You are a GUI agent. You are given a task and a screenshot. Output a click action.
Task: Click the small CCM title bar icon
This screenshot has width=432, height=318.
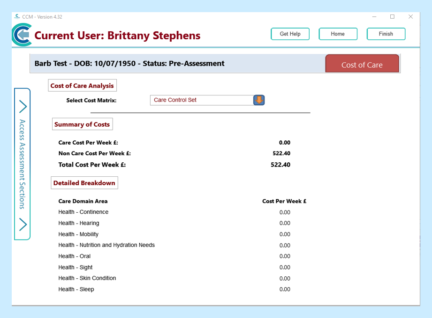(x=17, y=17)
